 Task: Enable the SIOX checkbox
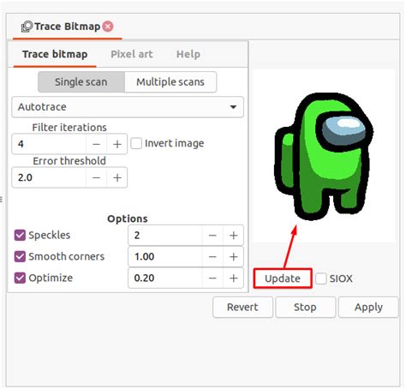tap(321, 278)
